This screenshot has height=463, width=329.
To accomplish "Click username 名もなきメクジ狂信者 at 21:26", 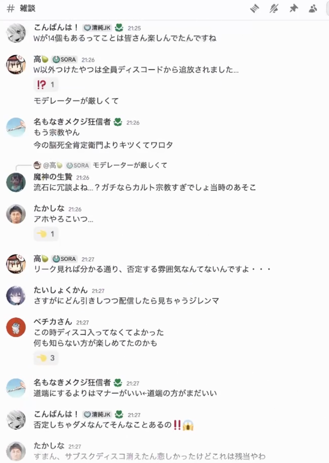I will coord(72,122).
